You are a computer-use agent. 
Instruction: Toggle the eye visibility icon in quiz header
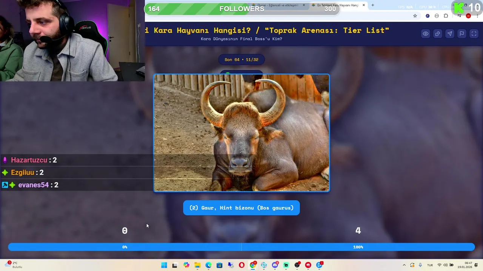coord(426,34)
